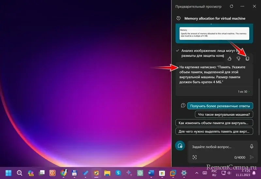Click the thumbs down dislike icon
The width and height of the screenshot is (261, 179).
(238, 59)
